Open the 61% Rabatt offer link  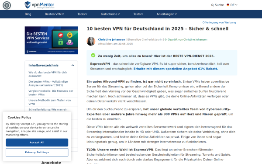point(176,69)
